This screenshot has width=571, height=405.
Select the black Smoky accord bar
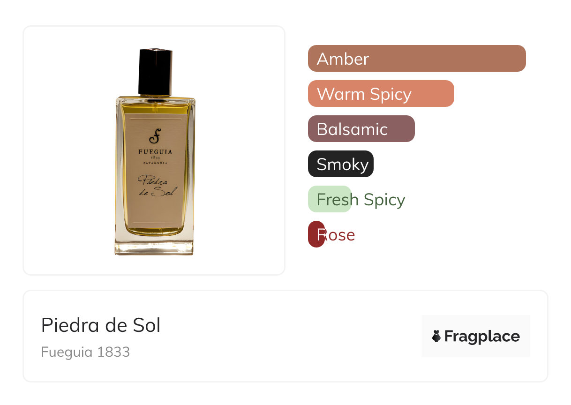click(341, 164)
